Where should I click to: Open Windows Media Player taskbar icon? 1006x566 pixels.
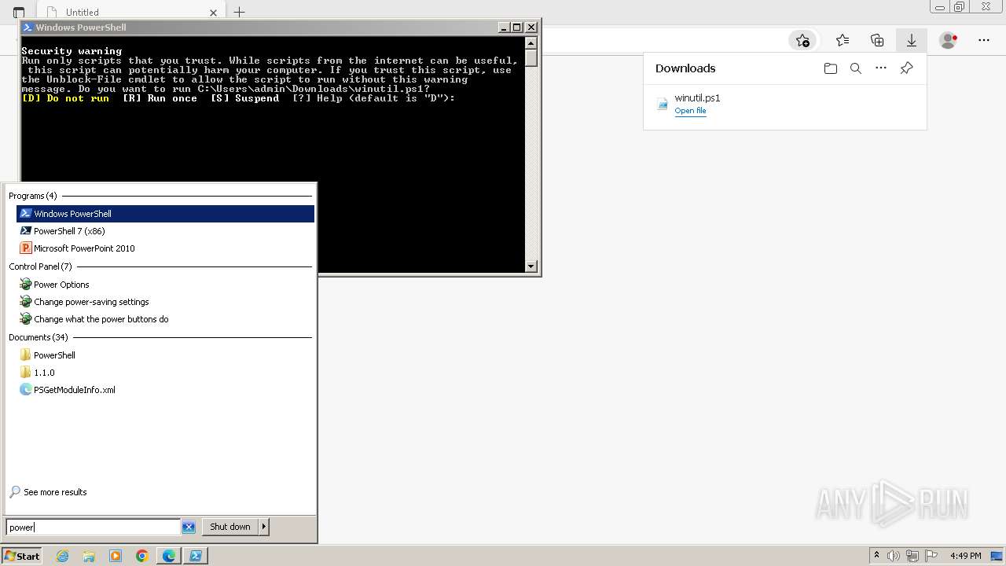tap(116, 556)
